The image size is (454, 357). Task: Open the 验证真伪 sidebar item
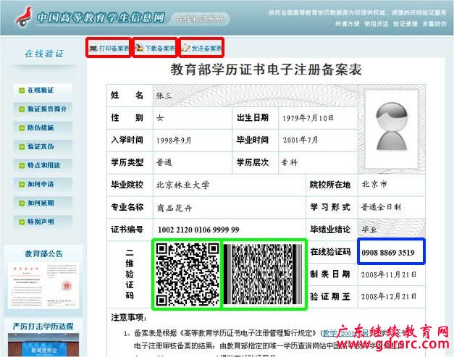(x=43, y=147)
